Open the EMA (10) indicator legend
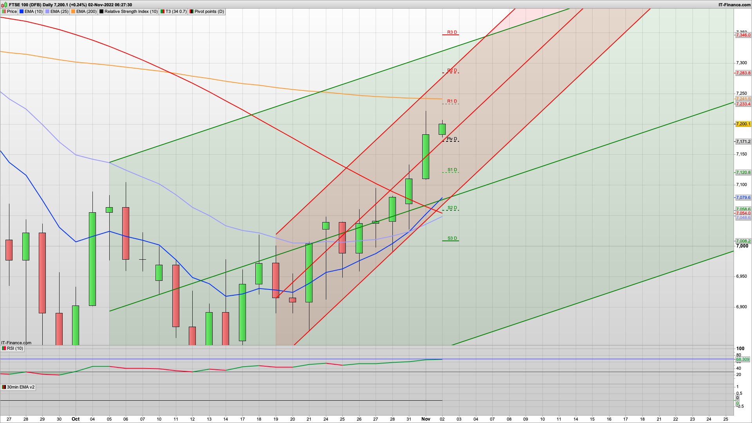This screenshot has height=423, width=752. click(x=31, y=11)
